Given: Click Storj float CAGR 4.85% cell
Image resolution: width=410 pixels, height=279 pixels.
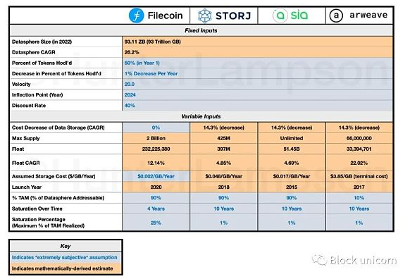Looking at the screenshot, I should [223, 163].
